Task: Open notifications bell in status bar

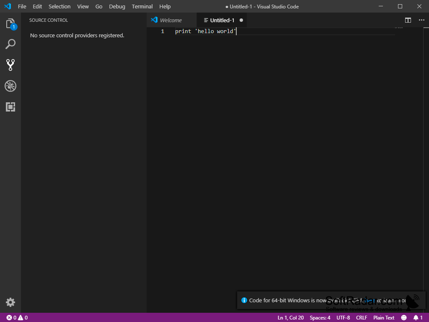Action: pyautogui.click(x=418, y=318)
